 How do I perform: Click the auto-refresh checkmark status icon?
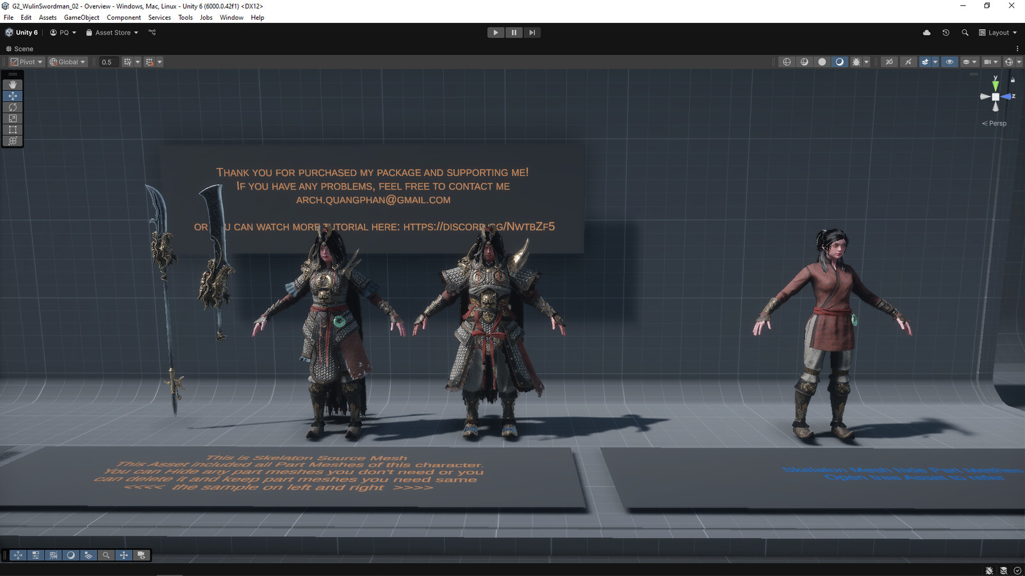[x=1017, y=570]
